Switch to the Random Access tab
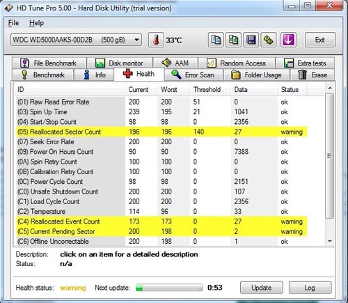348x303 pixels. click(x=237, y=63)
